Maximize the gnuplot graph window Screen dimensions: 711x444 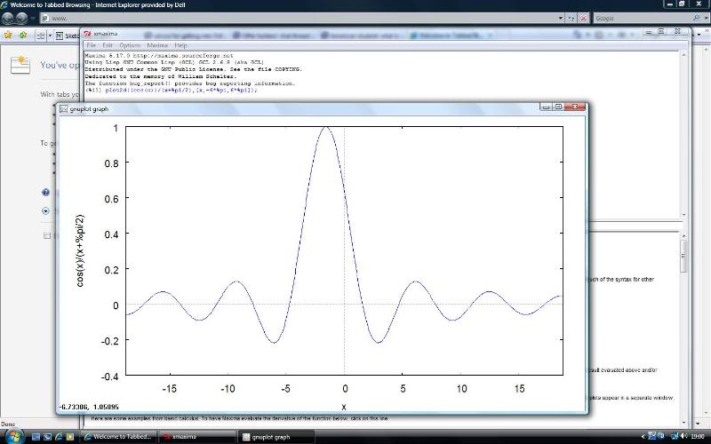click(559, 107)
